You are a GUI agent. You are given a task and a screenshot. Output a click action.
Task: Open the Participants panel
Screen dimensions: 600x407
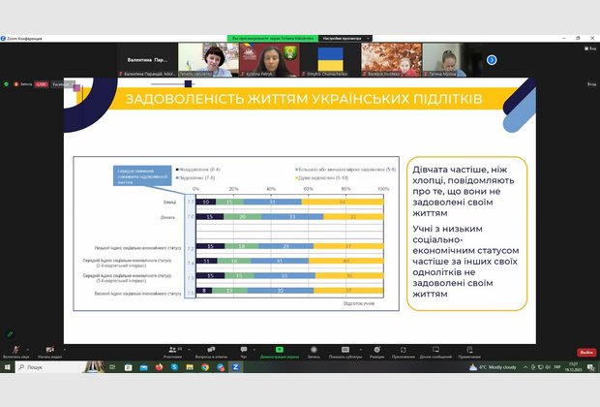coord(173,352)
